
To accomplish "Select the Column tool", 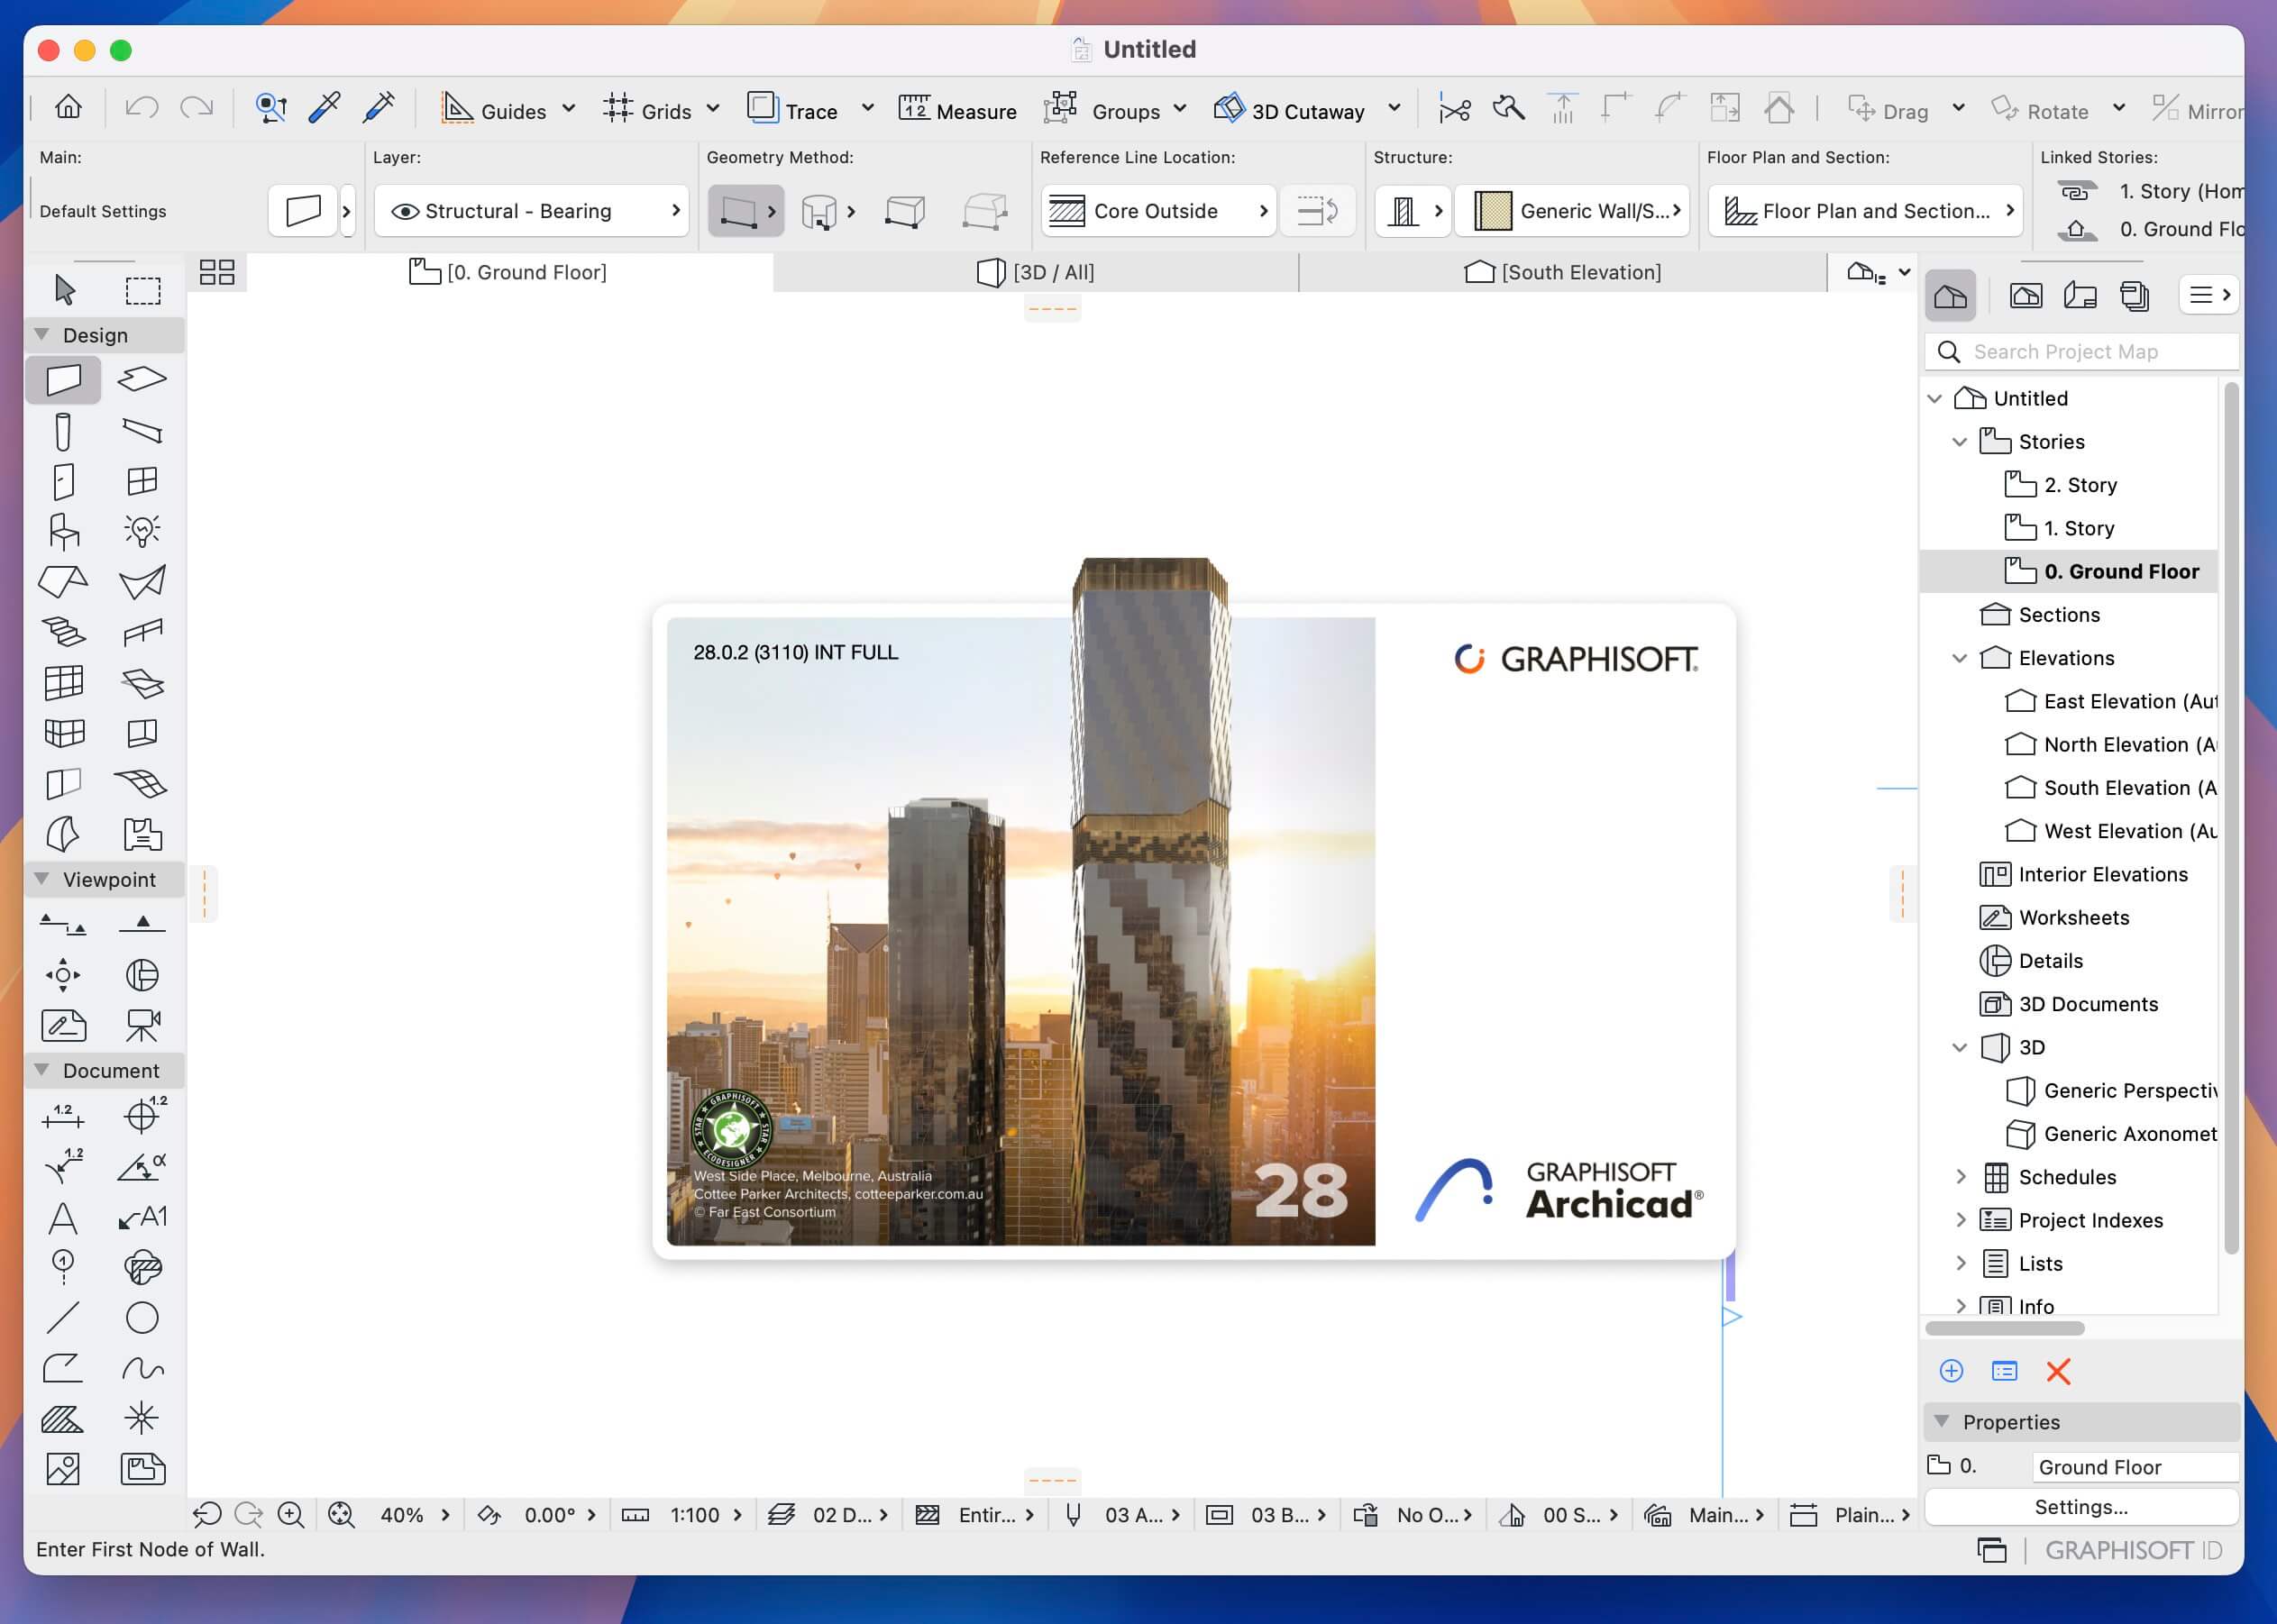I will [63, 431].
